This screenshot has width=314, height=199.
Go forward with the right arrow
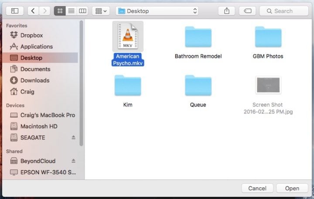coord(44,11)
